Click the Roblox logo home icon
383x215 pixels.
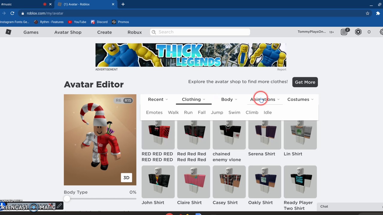8,32
